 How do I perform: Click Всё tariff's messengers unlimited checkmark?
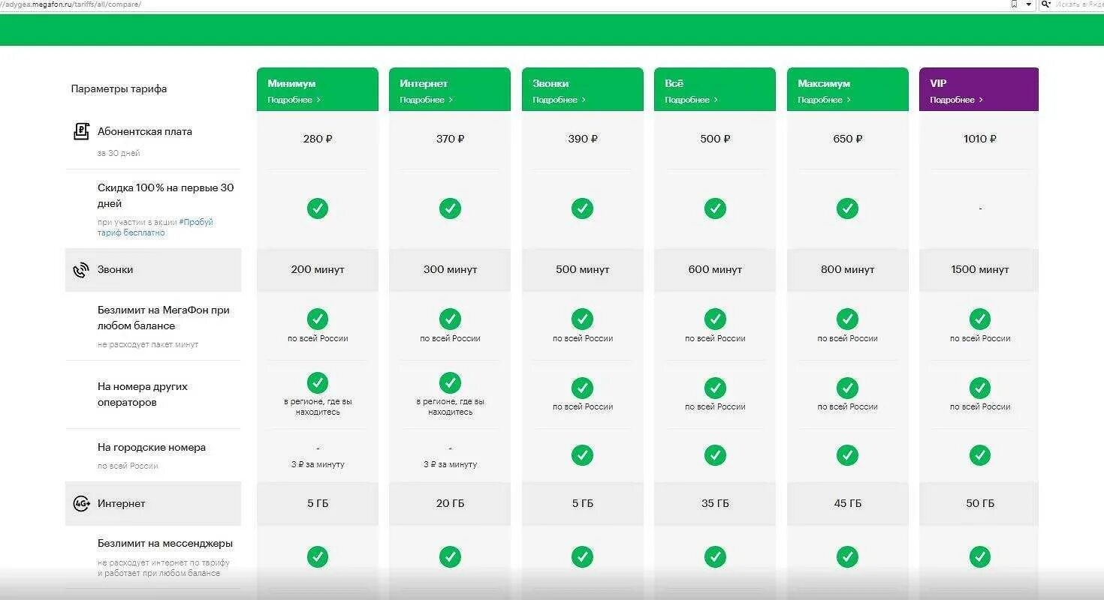(x=715, y=556)
